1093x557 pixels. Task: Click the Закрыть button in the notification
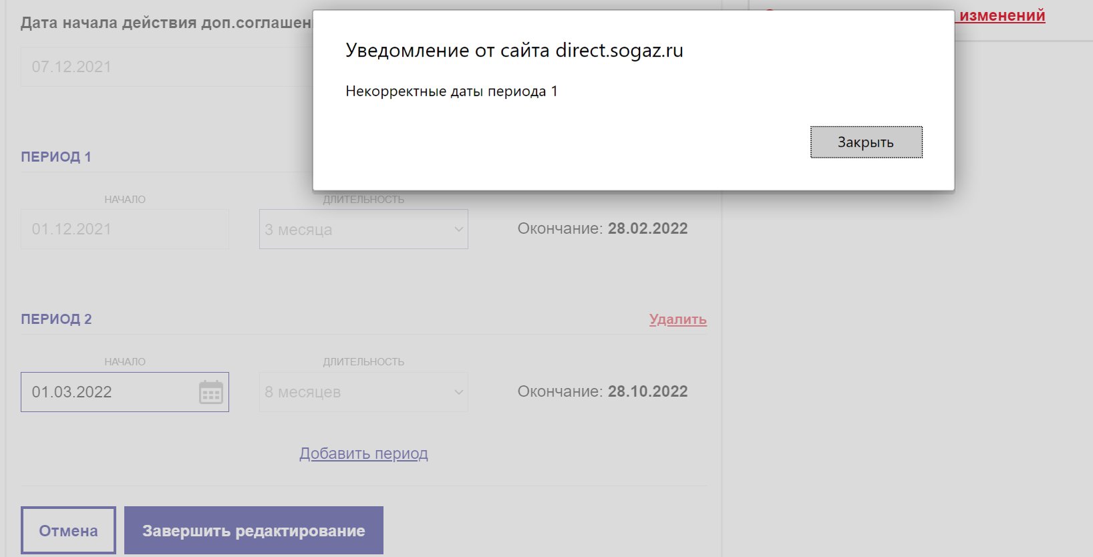[x=866, y=142]
